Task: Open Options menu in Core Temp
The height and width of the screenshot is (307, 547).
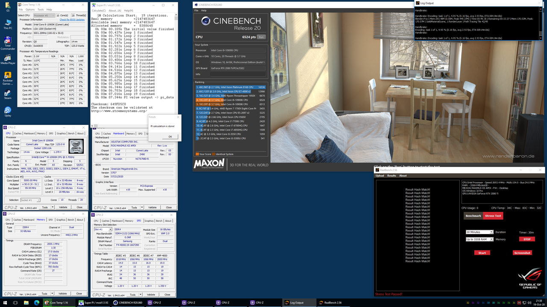Action: pos(30,9)
